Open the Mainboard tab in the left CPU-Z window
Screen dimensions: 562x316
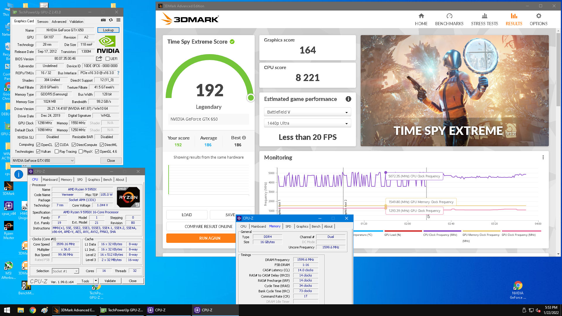(x=50, y=180)
